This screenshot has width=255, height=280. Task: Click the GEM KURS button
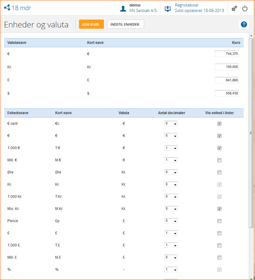pyautogui.click(x=91, y=24)
